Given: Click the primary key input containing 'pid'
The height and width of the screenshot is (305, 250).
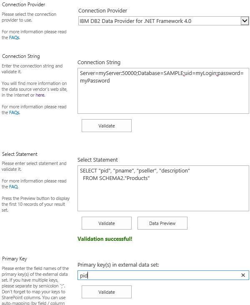Looking at the screenshot, I should [158, 275].
